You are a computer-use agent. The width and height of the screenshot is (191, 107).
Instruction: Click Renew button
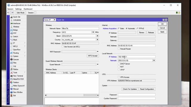point(141,32)
